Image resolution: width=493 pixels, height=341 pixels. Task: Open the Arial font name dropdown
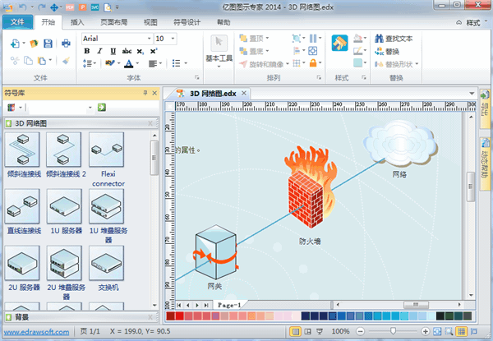[148, 39]
